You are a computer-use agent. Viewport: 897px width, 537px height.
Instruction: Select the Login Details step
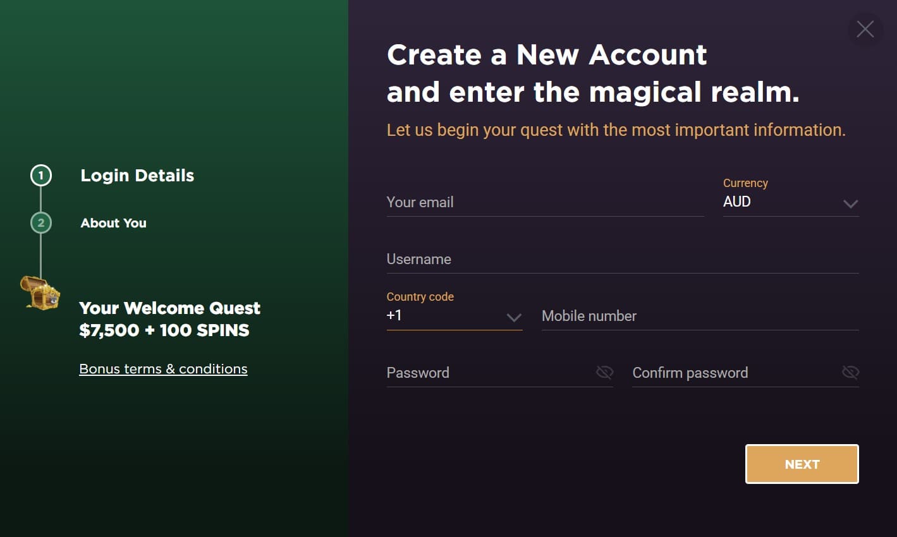[x=137, y=176]
